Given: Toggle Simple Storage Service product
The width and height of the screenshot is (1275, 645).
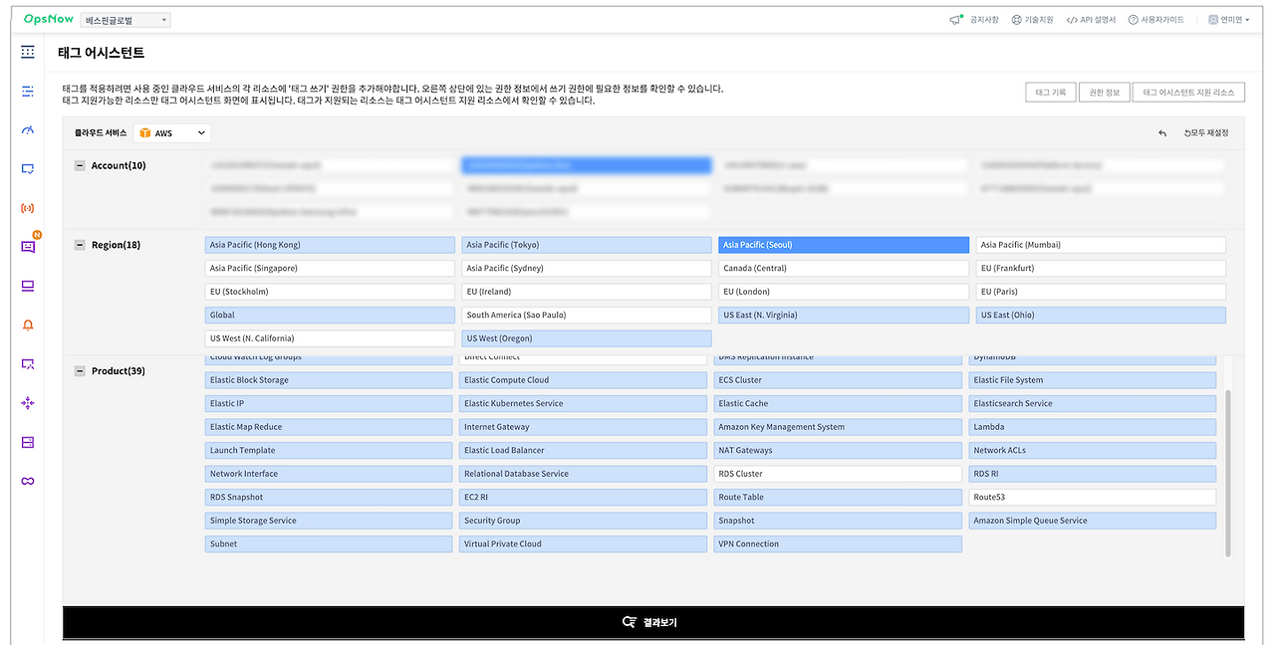Looking at the screenshot, I should [x=329, y=521].
